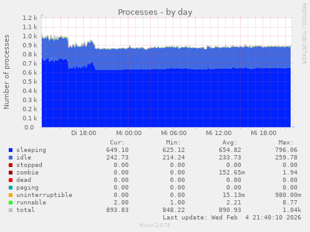The image size is (310, 232).
Task: Click idle maximum value 259.78
Action: point(286,158)
